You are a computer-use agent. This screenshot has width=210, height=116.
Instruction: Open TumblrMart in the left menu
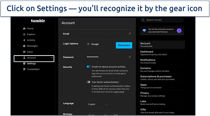click(x=33, y=69)
